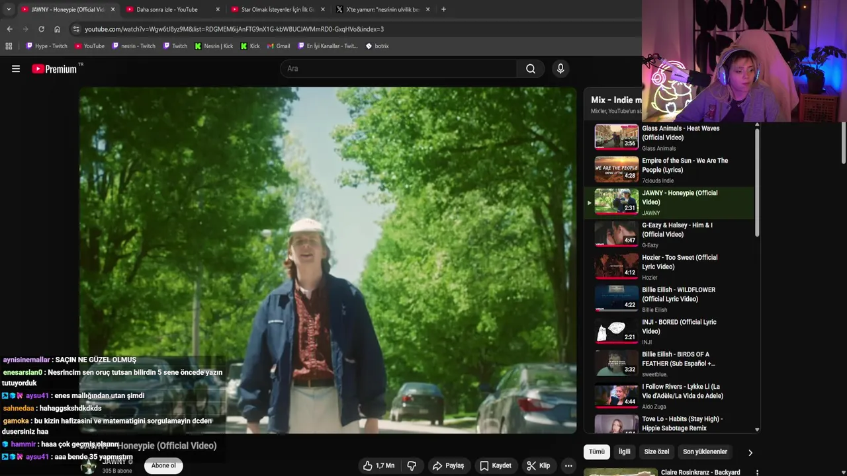
Task: Open botrix bookmark
Action: [377, 46]
